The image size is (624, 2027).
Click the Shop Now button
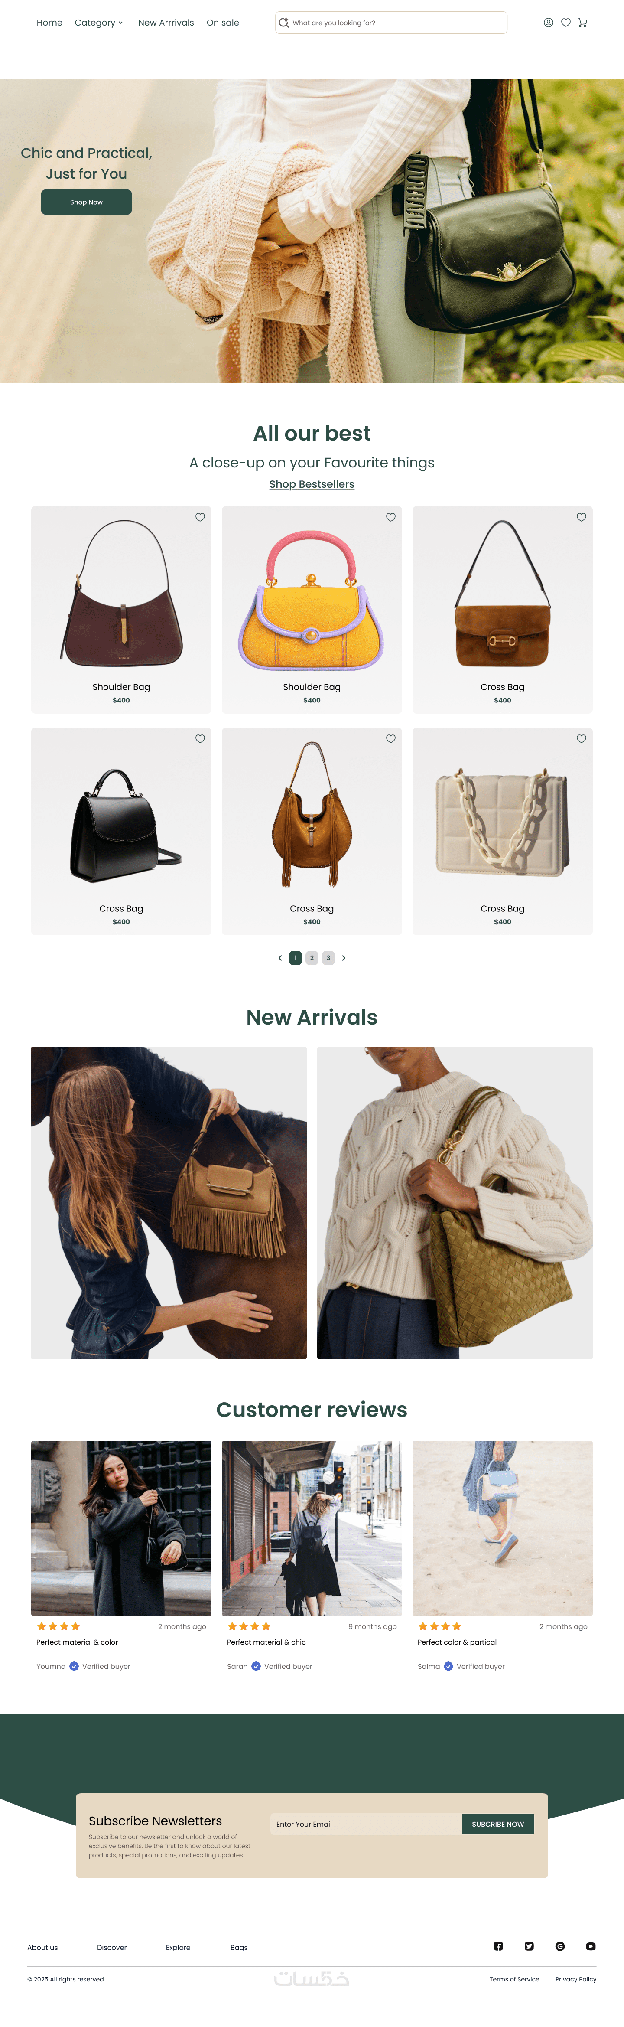click(87, 202)
